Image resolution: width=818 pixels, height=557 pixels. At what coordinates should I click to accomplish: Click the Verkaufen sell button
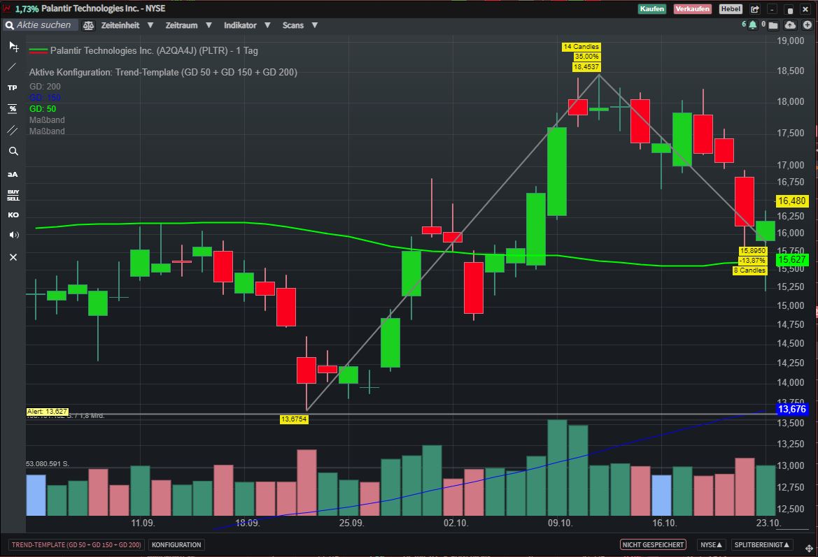pyautogui.click(x=692, y=9)
